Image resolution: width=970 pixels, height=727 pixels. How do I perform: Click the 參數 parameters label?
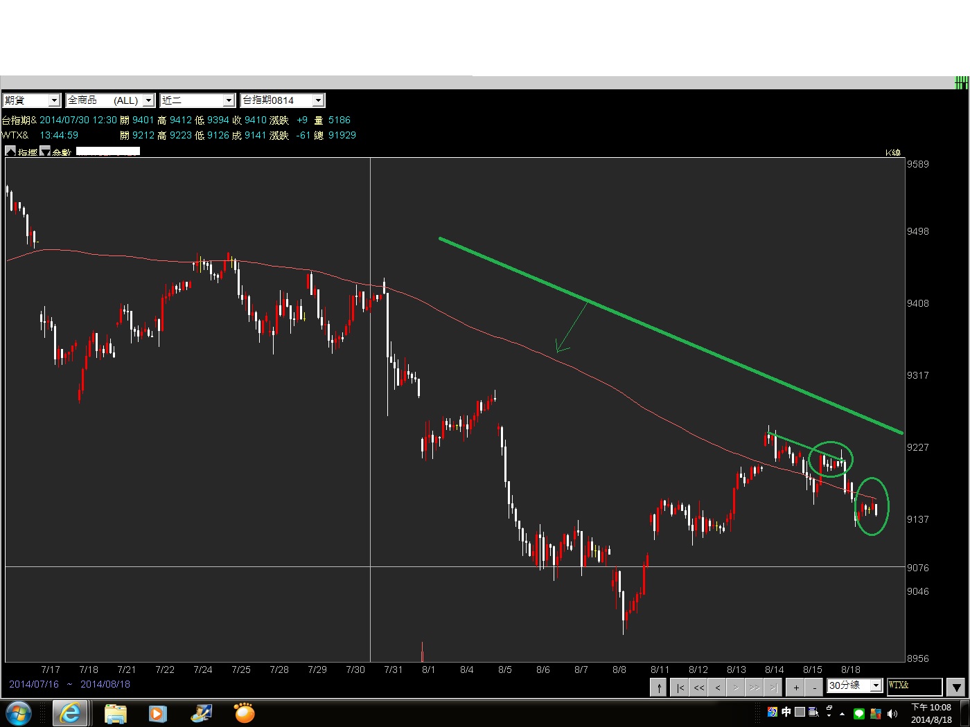point(62,152)
